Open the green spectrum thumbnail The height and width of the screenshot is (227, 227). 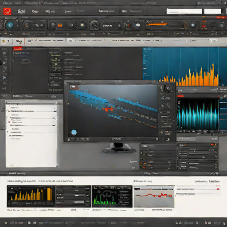coord(112,196)
